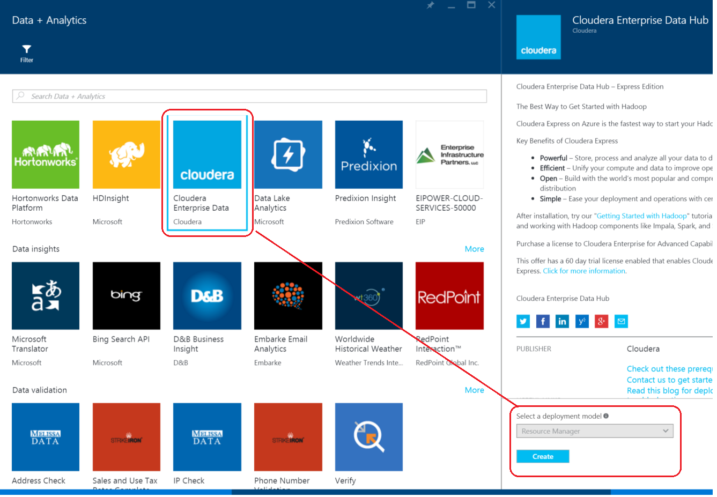717x497 pixels.
Task: Open Check out these prerequisites link
Action: click(669, 369)
